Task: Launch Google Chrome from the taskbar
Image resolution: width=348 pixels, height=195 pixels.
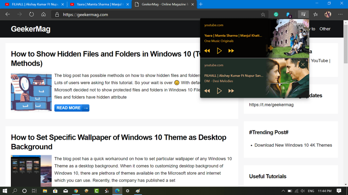Action: coord(76,191)
